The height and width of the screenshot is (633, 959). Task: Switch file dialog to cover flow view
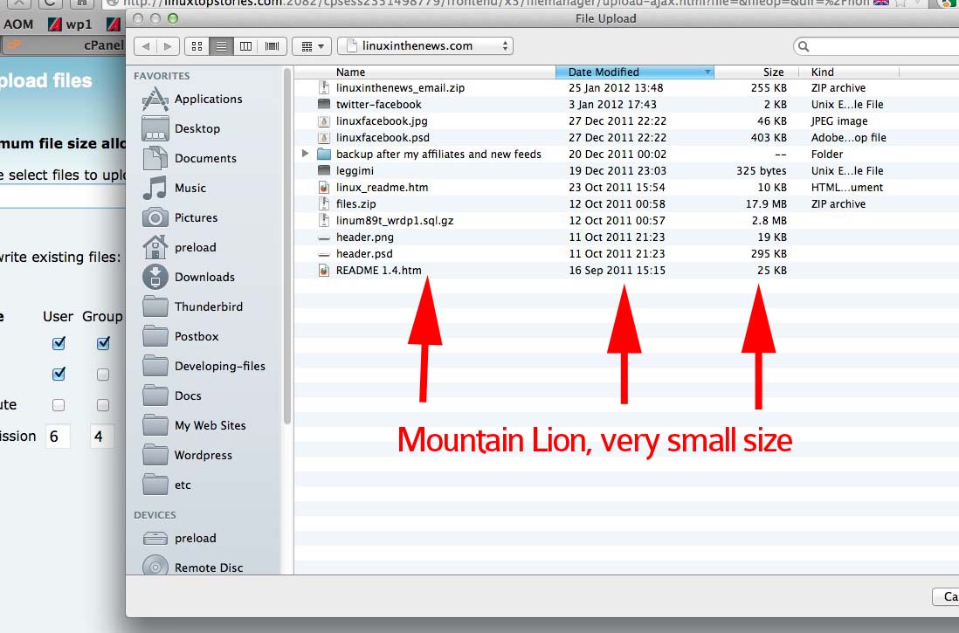pyautogui.click(x=273, y=46)
